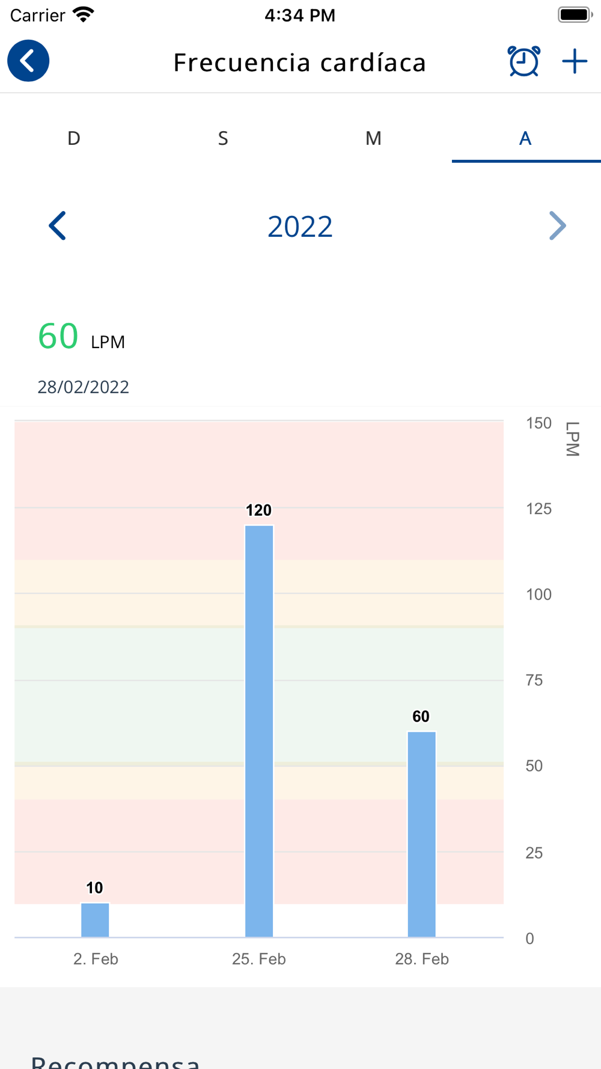Select the 28. Feb bar

click(x=421, y=835)
